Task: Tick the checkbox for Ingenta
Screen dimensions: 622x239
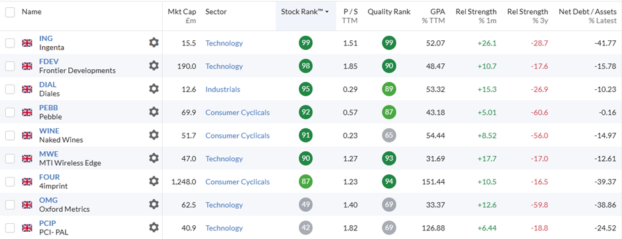Action: (x=10, y=43)
